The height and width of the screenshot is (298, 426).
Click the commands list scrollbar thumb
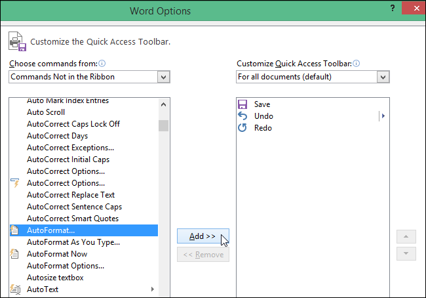pos(163,125)
